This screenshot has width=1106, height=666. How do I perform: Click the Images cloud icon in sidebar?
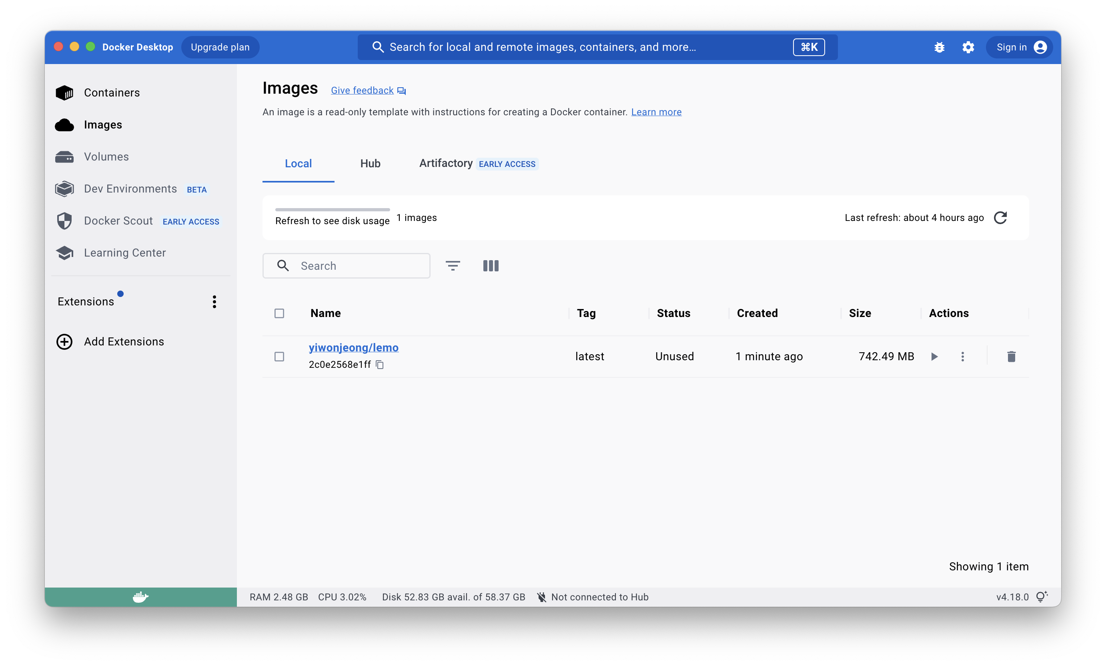coord(64,125)
